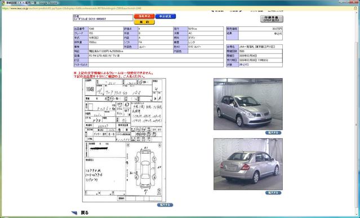
Task: Click the vehicle name field showing SC11
Action: (x=103, y=18)
